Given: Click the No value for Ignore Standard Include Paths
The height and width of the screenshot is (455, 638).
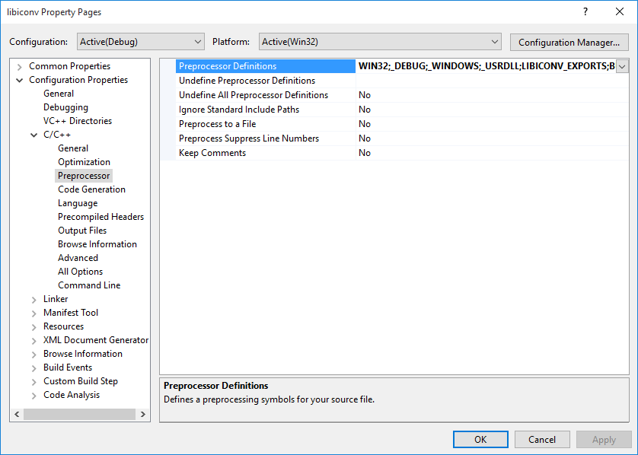Looking at the screenshot, I should tap(492, 110).
